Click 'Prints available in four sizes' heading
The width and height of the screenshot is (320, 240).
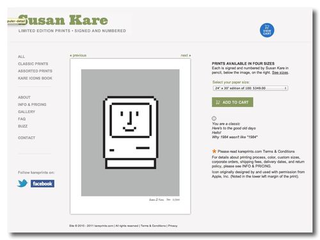tap(243, 63)
